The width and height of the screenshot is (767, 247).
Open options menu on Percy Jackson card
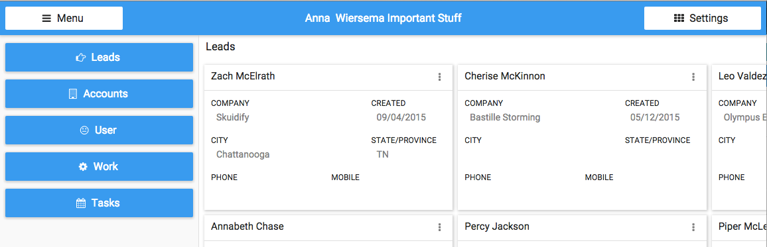click(x=693, y=227)
